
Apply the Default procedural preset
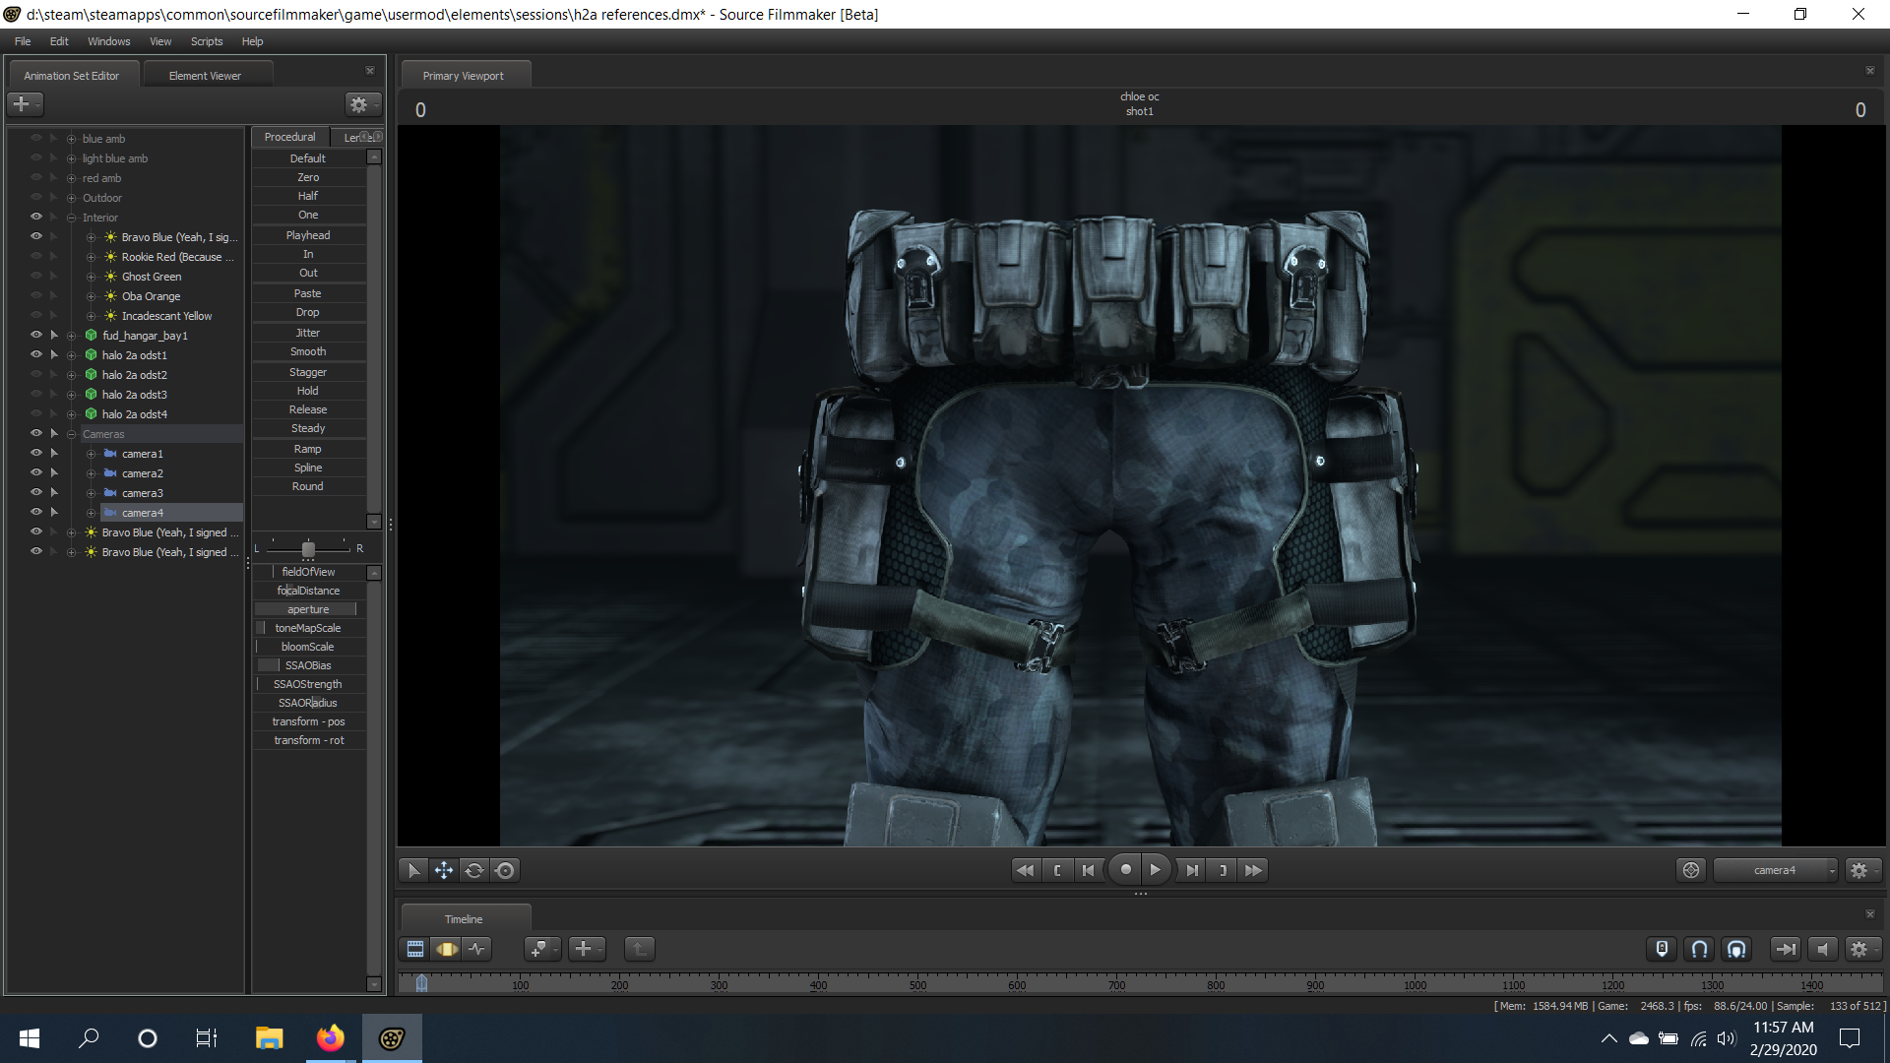point(308,158)
